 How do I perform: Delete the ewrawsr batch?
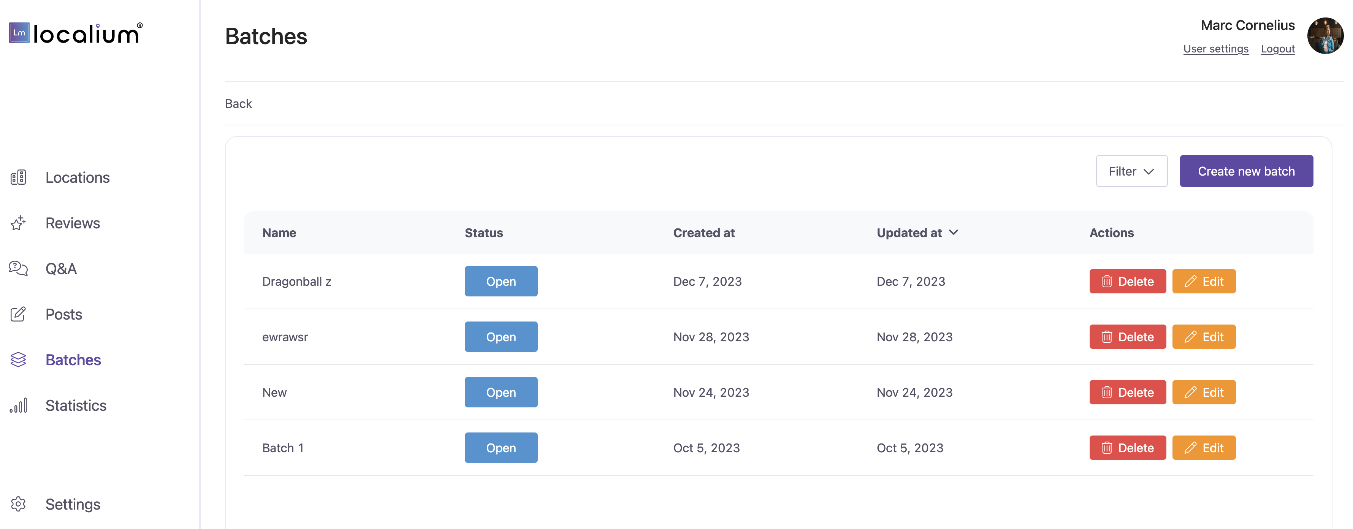pyautogui.click(x=1127, y=337)
